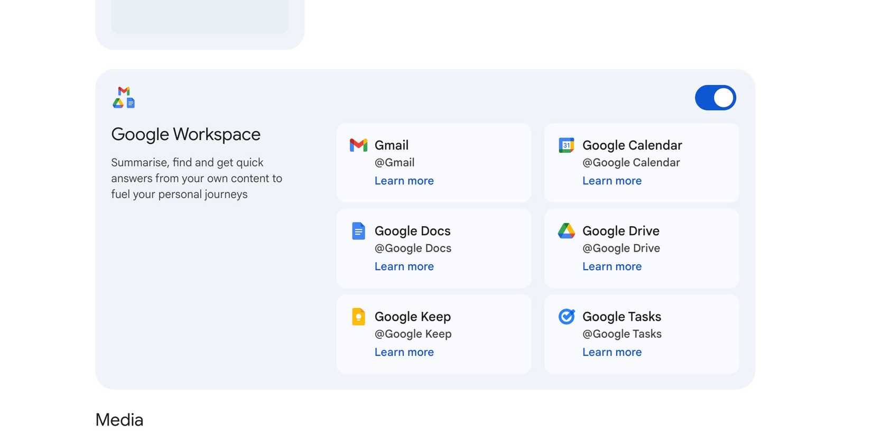Follow Learn more link for Google Docs

tap(404, 266)
